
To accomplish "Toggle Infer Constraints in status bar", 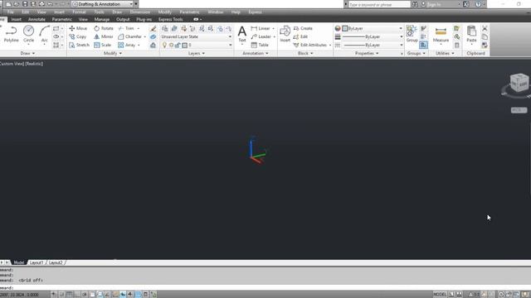I will tap(53, 295).
